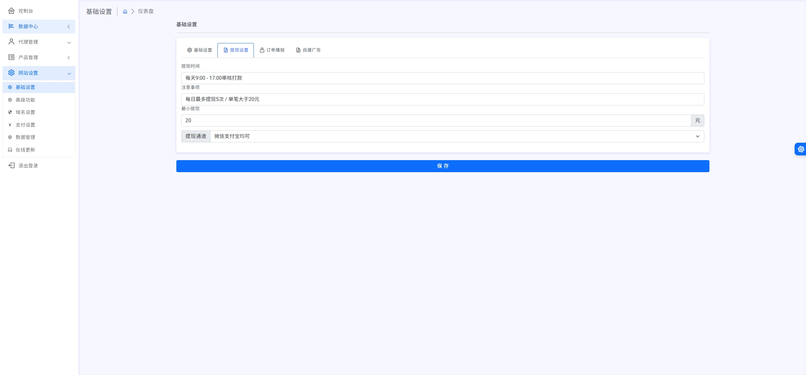Click the home icon in breadcrumb
Viewport: 806px width, 375px height.
tap(125, 11)
